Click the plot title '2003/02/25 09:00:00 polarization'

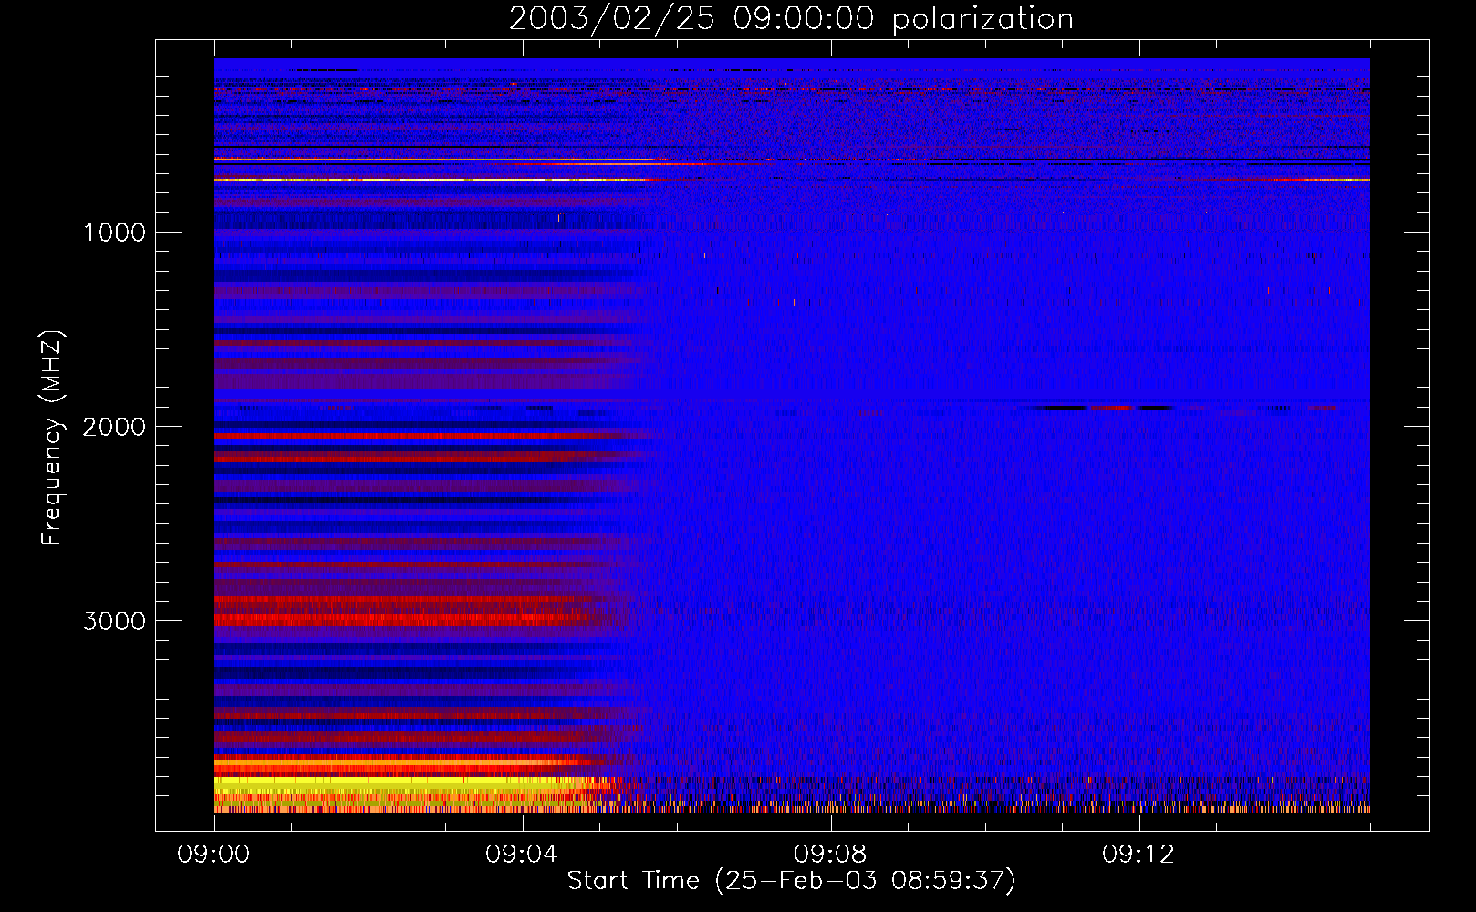[791, 19]
